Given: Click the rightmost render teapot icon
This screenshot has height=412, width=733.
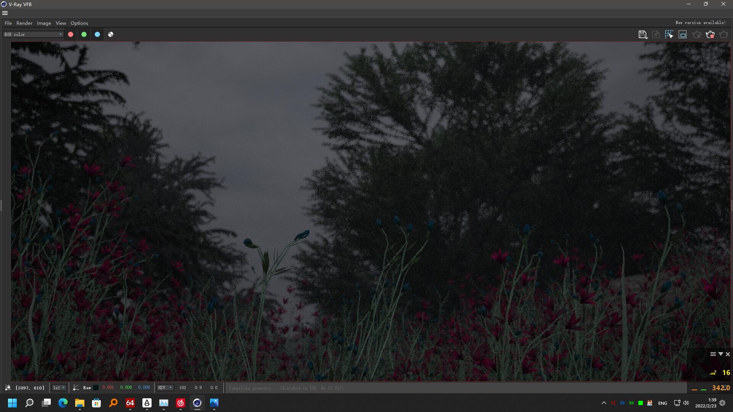Looking at the screenshot, I should [x=723, y=35].
